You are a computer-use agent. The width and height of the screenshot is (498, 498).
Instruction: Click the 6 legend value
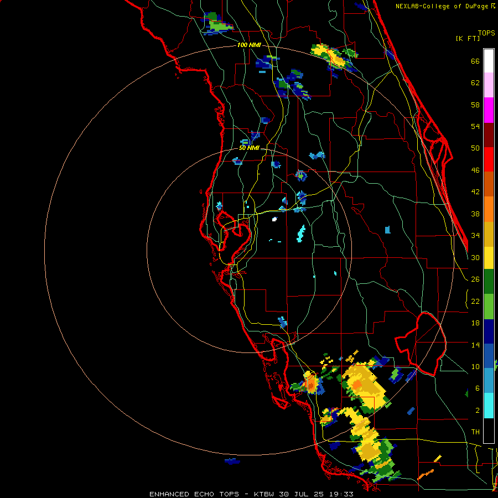point(477,388)
